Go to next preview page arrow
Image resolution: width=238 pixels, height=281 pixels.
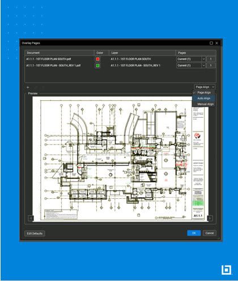point(210,218)
